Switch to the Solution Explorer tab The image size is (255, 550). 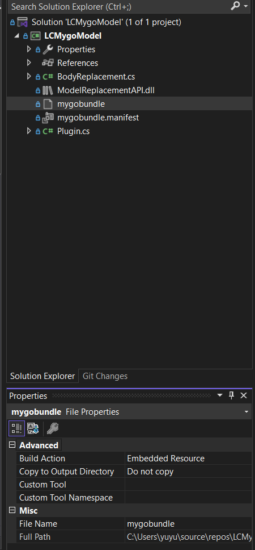point(42,376)
